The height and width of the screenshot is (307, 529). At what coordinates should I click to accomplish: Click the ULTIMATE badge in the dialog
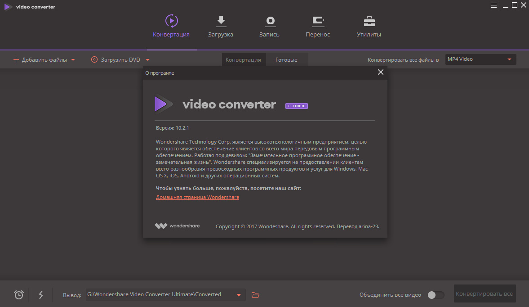(x=297, y=106)
